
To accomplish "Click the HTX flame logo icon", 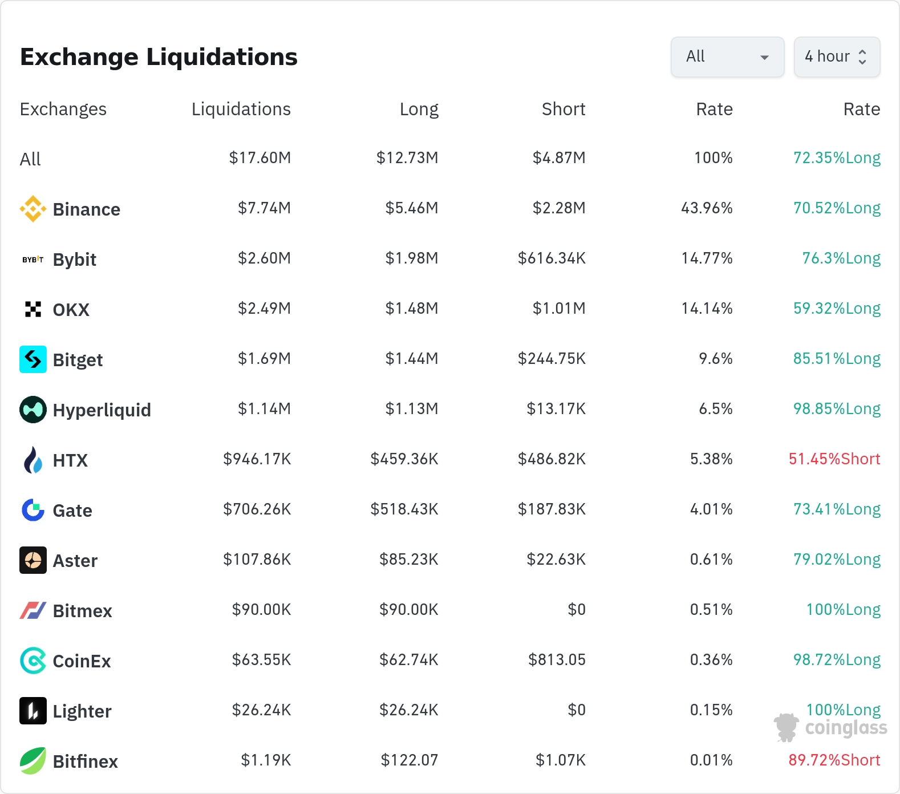I will coord(33,460).
